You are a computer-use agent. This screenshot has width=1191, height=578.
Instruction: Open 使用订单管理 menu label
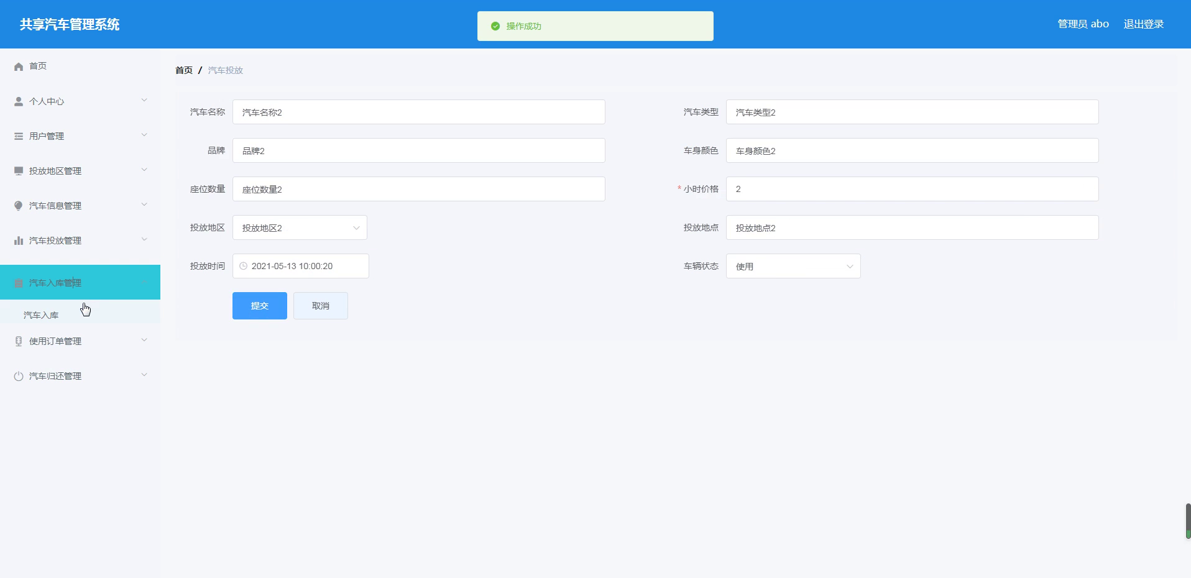click(55, 341)
